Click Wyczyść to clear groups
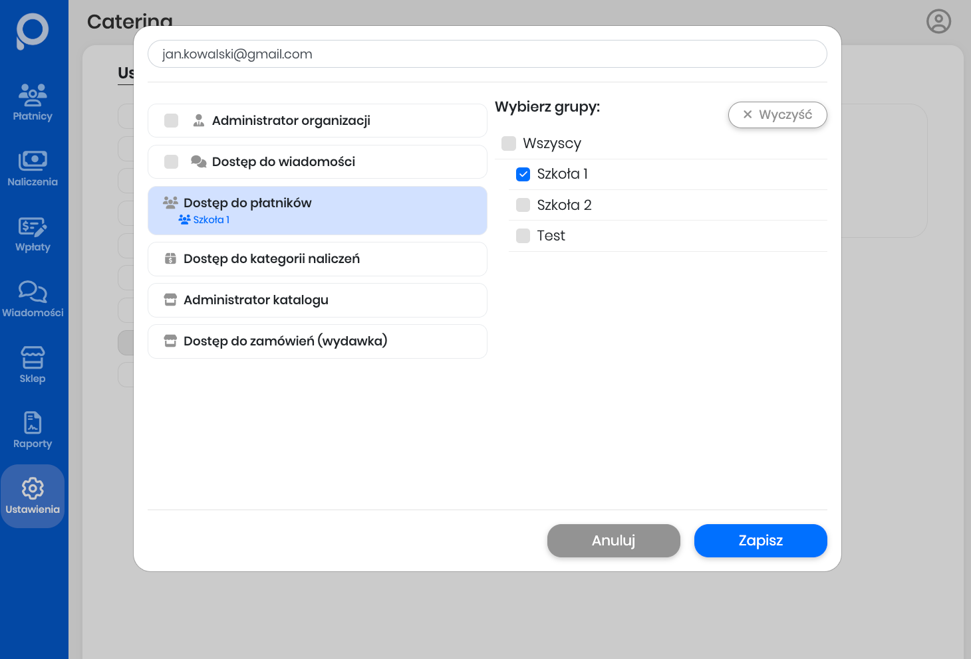This screenshot has height=659, width=971. click(x=777, y=115)
